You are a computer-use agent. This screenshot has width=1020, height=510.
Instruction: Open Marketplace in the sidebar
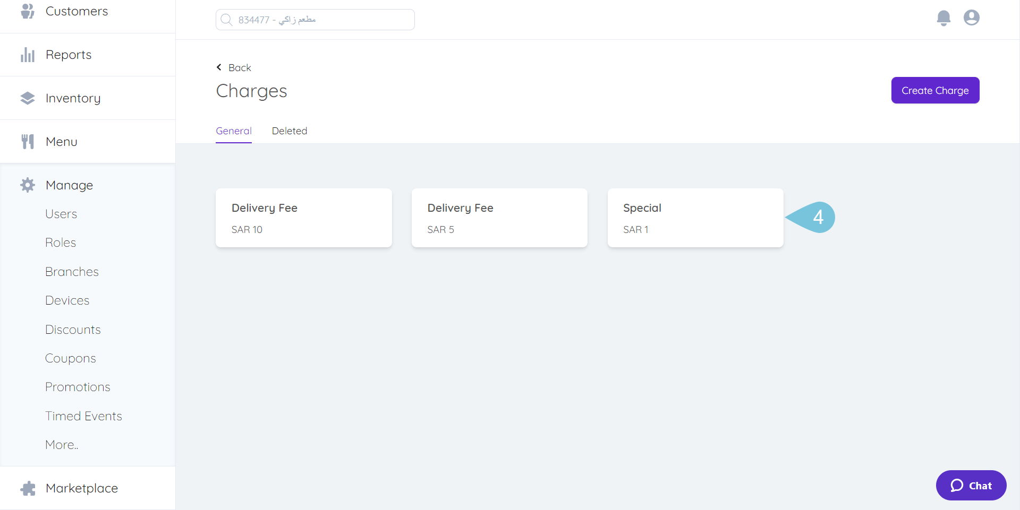88,488
